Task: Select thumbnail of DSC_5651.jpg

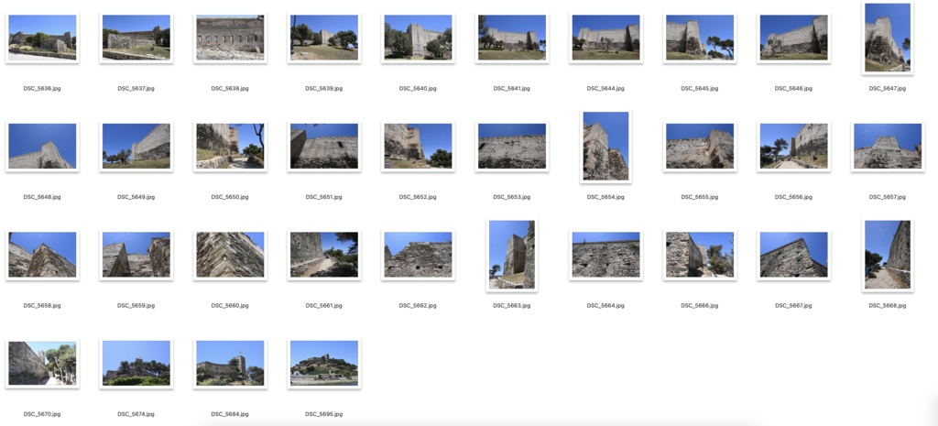Action: click(x=324, y=146)
